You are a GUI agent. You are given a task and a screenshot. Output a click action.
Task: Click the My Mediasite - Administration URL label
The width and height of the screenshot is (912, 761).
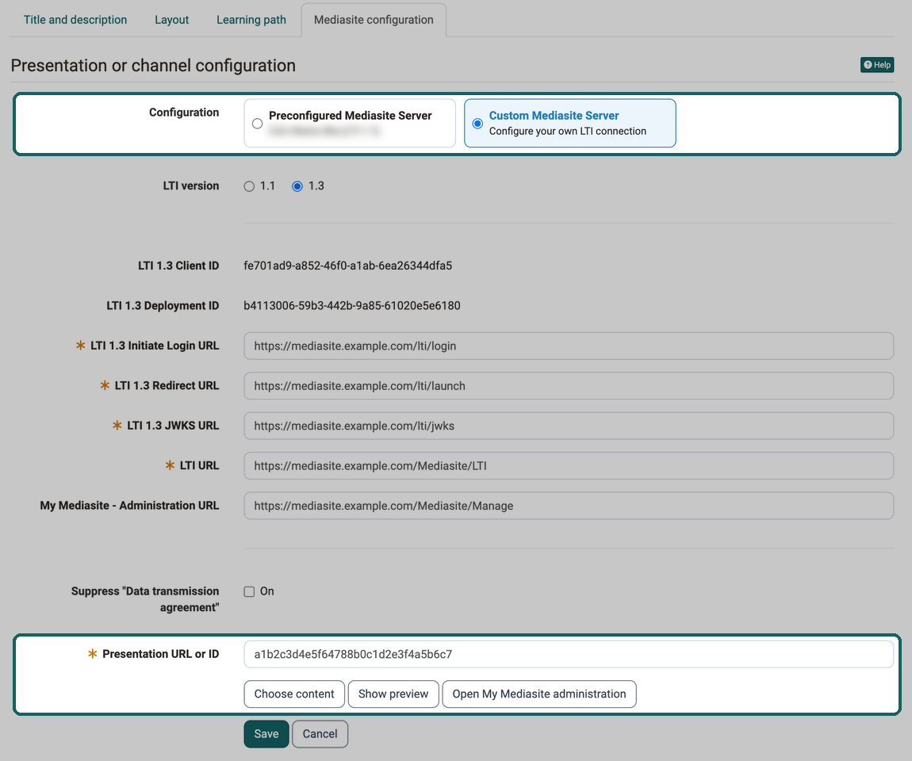(130, 506)
